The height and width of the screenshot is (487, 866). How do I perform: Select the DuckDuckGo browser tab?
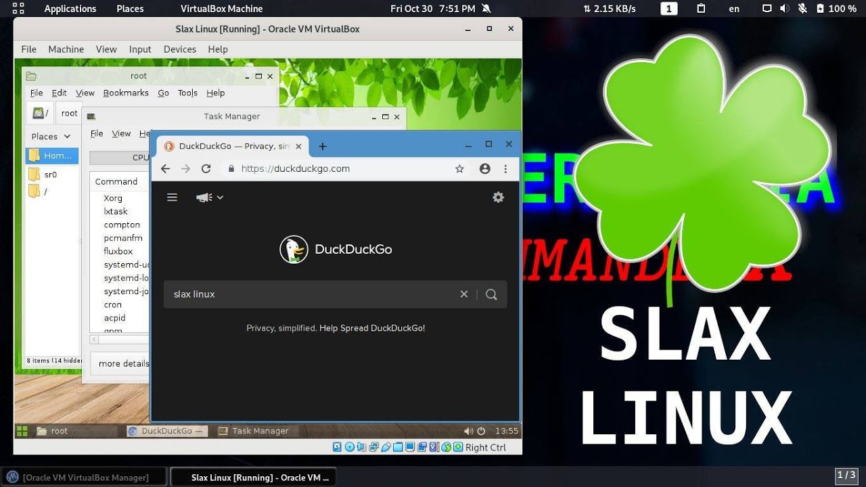coord(233,146)
